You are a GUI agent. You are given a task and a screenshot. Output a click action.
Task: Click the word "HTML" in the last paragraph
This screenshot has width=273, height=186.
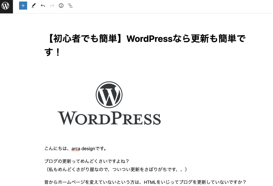(x=150, y=182)
